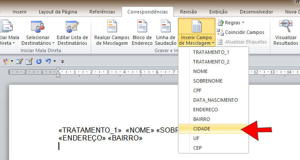Choose the CEP merge field
This screenshot has height=160, width=300.
[213, 148]
